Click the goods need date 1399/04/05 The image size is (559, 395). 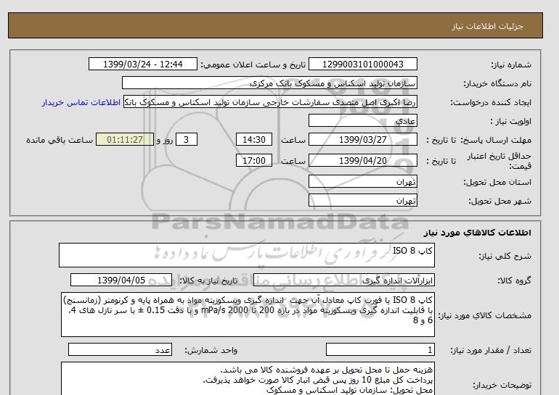tap(121, 280)
